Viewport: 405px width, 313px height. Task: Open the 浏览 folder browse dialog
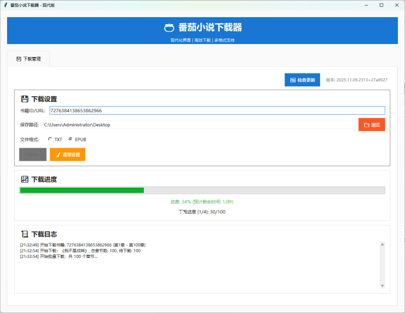[372, 124]
